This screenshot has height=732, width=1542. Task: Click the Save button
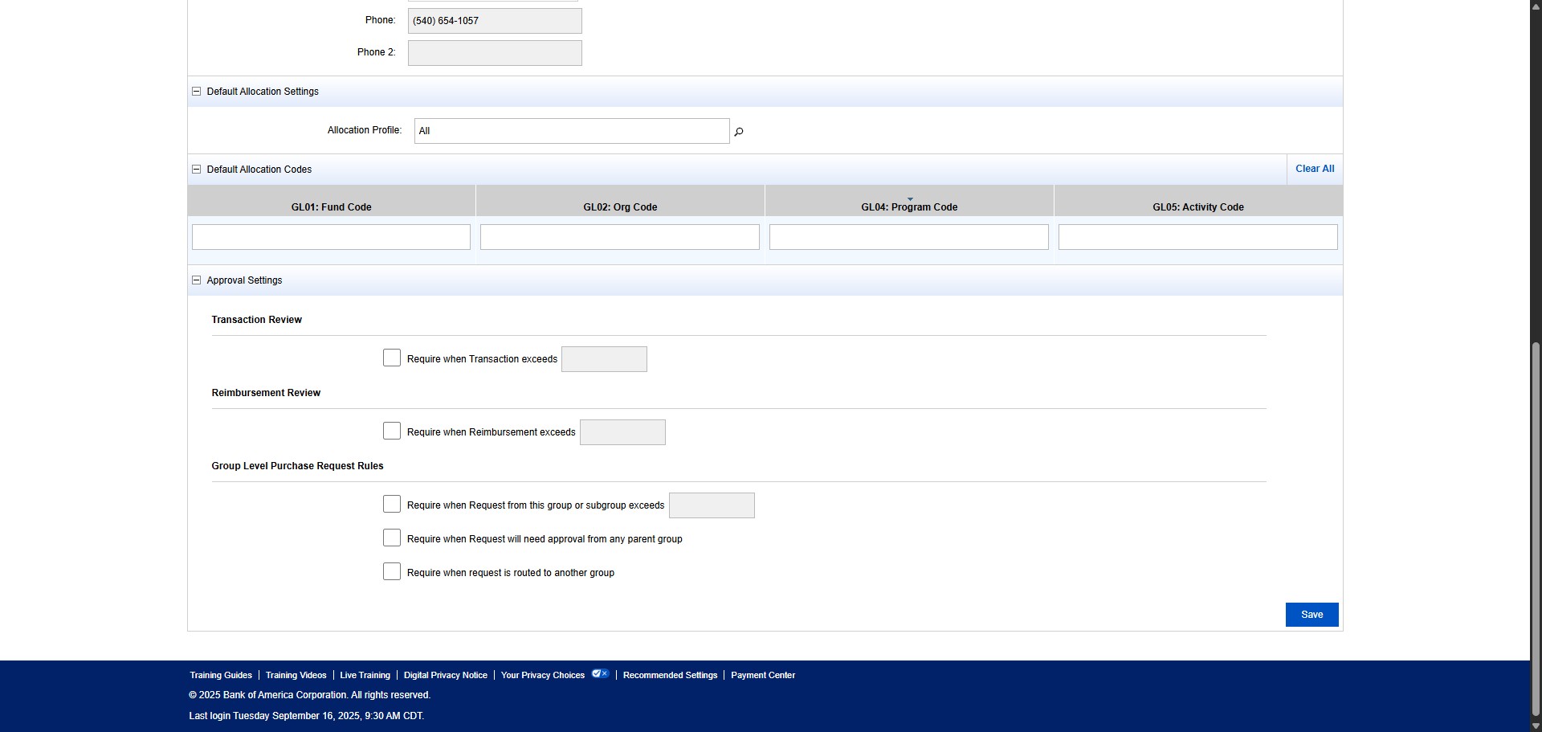(x=1312, y=614)
